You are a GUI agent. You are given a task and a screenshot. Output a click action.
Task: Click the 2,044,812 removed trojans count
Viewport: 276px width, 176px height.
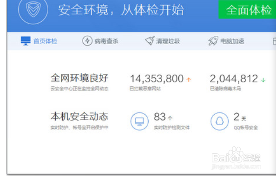click(x=234, y=78)
